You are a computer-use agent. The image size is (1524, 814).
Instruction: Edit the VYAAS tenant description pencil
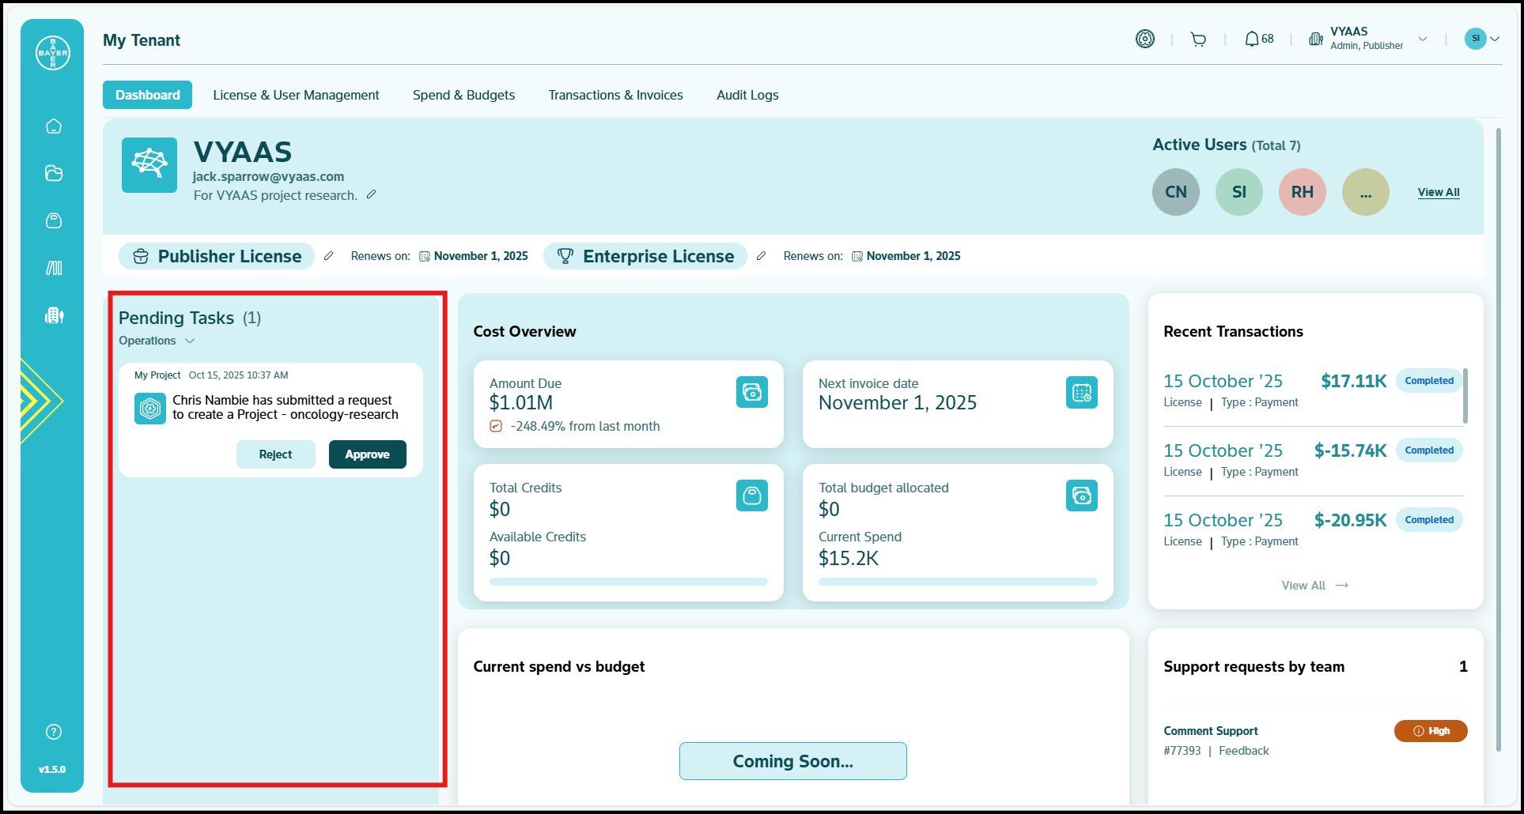371,194
